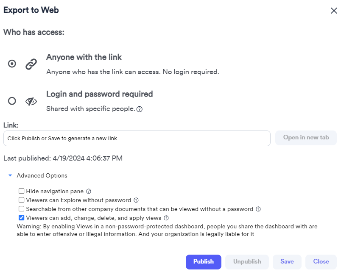Click the chain link icon

tap(31, 64)
